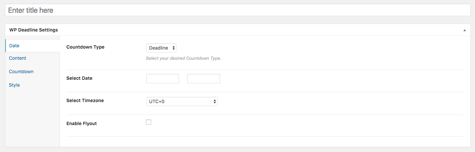Click the Countdown Type help description text

183,58
